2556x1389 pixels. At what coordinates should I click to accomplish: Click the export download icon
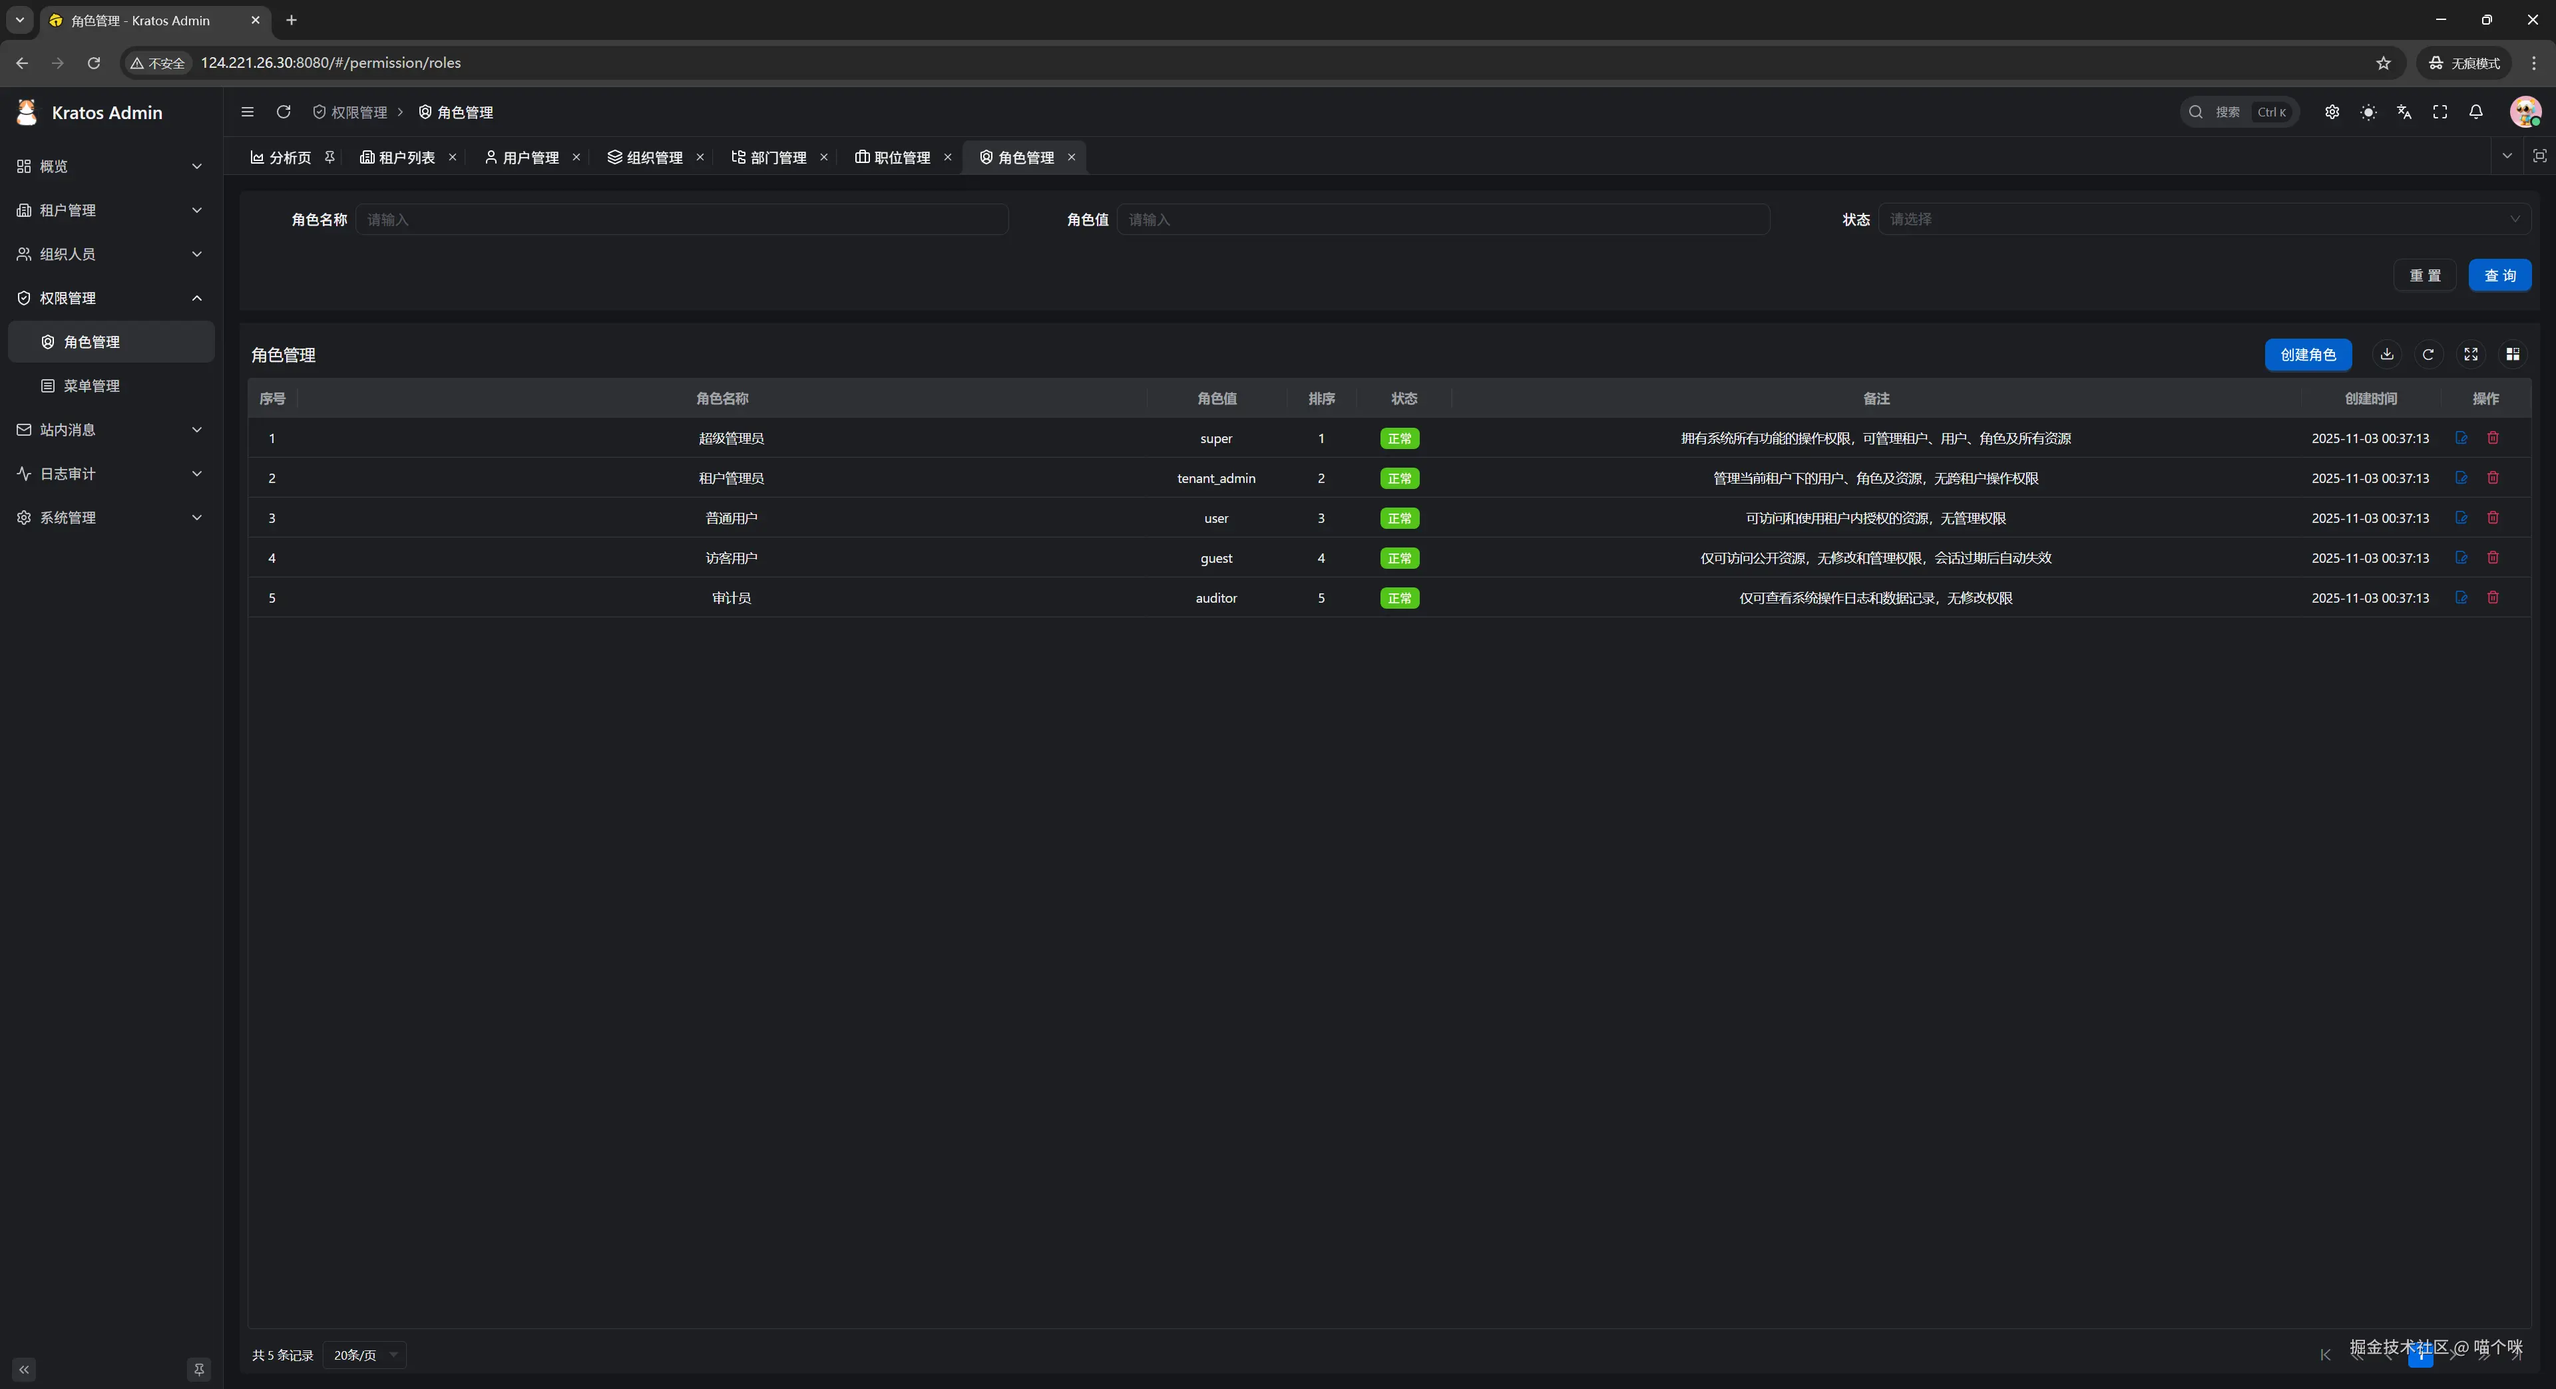2386,354
